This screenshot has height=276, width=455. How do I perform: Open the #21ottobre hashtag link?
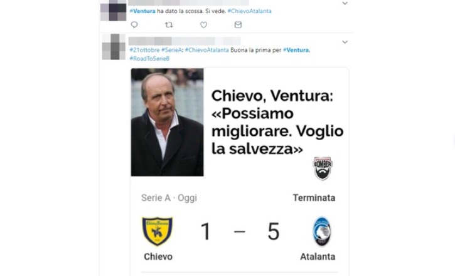pos(144,50)
